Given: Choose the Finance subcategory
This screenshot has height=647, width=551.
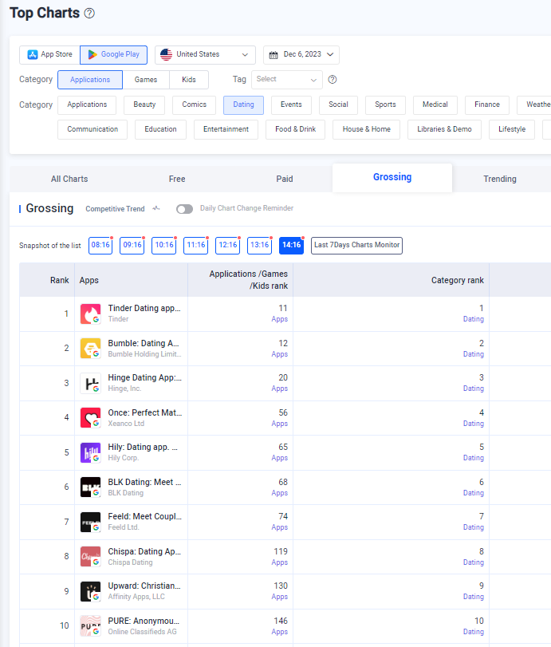Looking at the screenshot, I should 487,105.
